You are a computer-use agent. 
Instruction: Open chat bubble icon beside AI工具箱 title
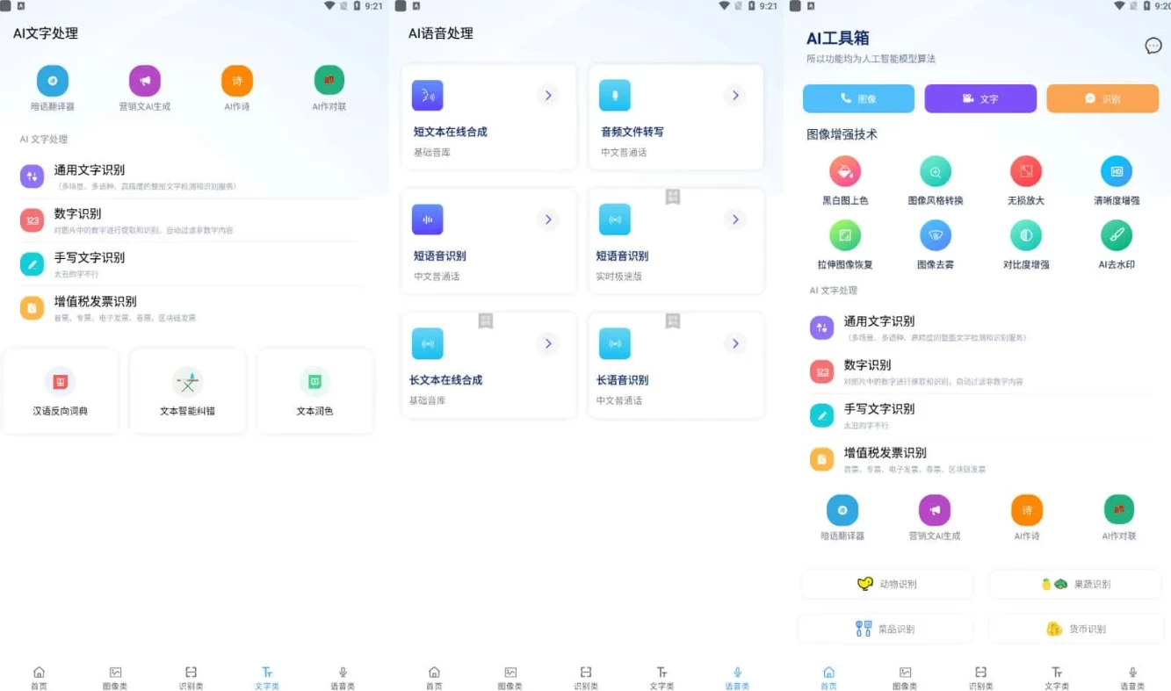(1153, 46)
